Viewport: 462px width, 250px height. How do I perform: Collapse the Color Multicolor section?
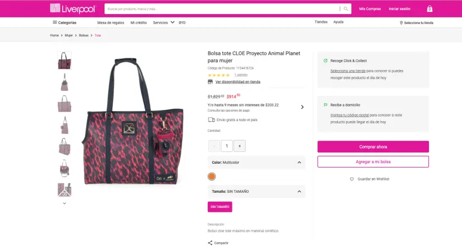tap(299, 163)
